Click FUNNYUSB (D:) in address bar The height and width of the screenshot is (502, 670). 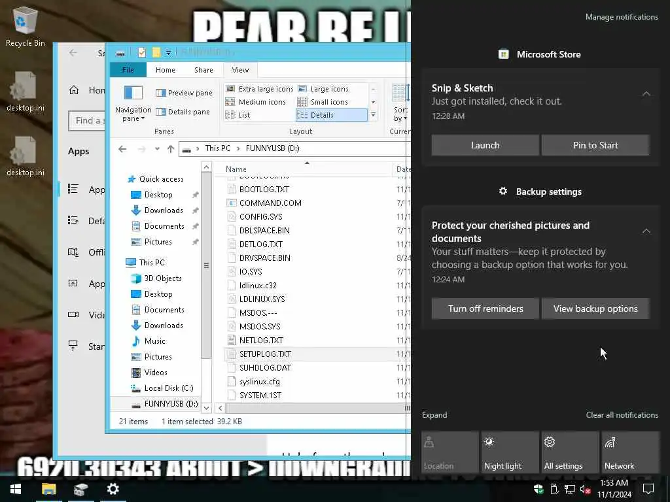(272, 148)
